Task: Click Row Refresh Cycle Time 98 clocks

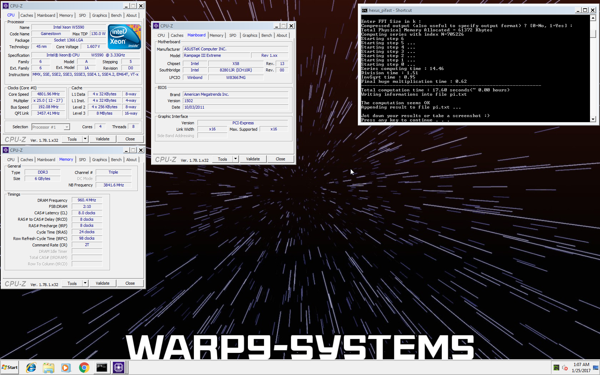Action: pyautogui.click(x=87, y=238)
